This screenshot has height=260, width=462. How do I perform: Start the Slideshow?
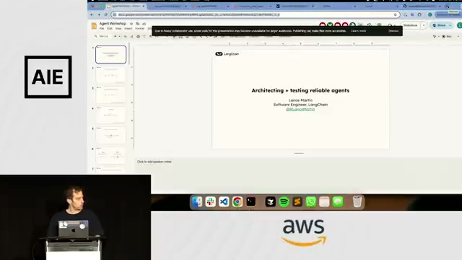point(411,26)
